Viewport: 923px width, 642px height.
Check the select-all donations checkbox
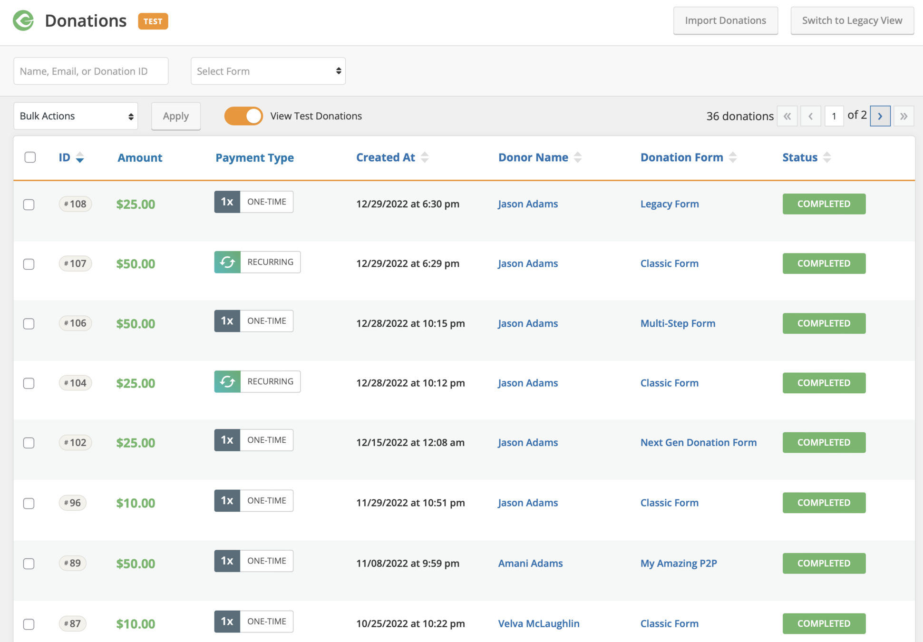click(30, 157)
